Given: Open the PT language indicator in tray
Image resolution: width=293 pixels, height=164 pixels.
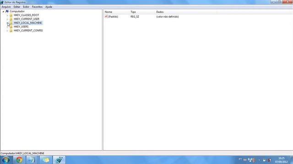Looking at the screenshot, I should (240, 159).
